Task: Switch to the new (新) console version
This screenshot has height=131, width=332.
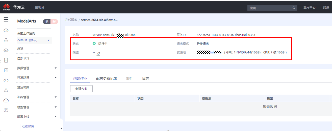Action: [54, 22]
